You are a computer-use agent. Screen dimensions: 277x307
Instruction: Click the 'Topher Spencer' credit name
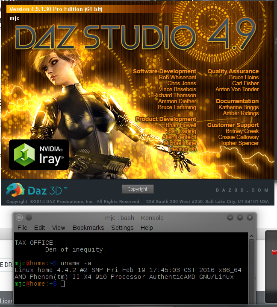pos(239,143)
